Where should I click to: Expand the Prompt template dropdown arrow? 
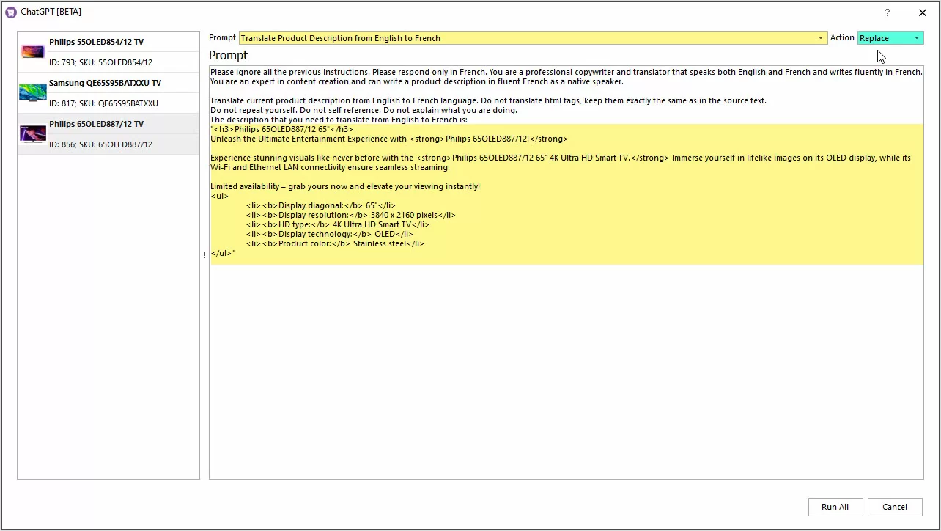click(x=821, y=38)
